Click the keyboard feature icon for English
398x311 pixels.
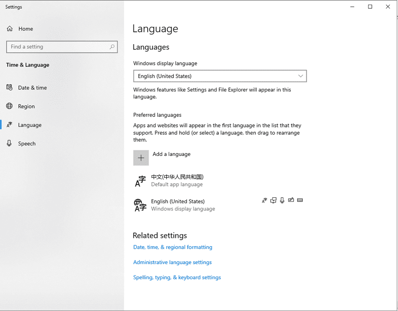pos(300,201)
